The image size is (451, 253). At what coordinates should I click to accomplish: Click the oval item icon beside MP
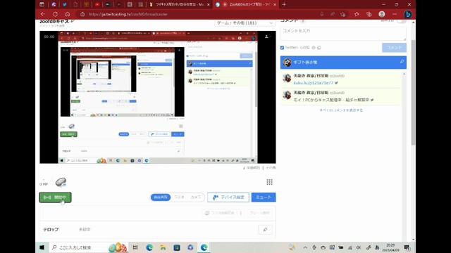pyautogui.click(x=61, y=182)
